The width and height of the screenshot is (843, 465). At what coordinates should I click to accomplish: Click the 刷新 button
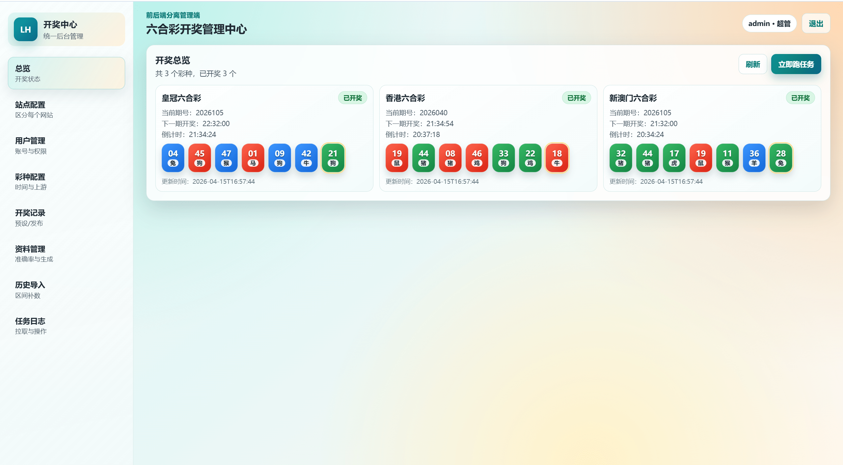pyautogui.click(x=753, y=64)
